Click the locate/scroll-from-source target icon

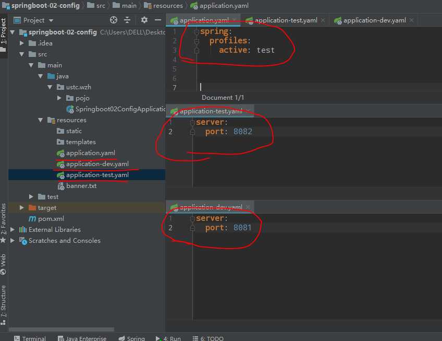point(114,20)
